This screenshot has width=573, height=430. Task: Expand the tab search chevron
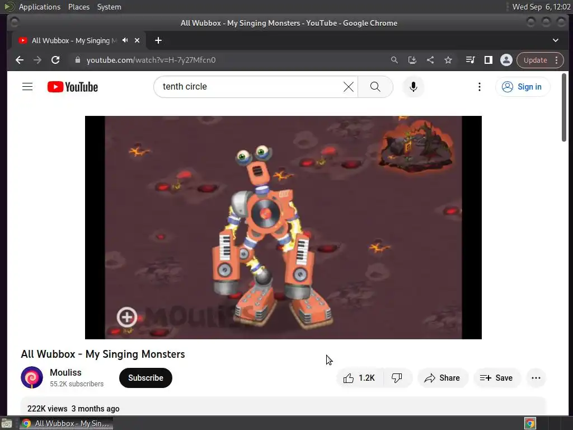pos(556,40)
